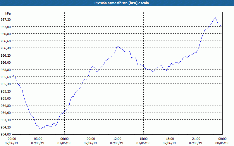Click the "934,40" pressure label
Viewport: 234px width, 146px height.
pos(6,120)
